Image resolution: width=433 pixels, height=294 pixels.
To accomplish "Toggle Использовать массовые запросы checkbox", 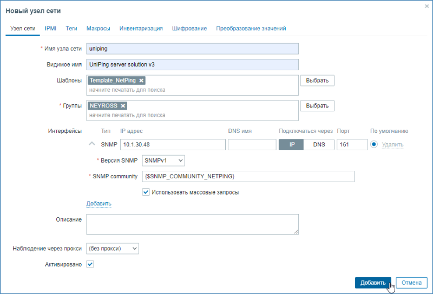I will (x=146, y=192).
